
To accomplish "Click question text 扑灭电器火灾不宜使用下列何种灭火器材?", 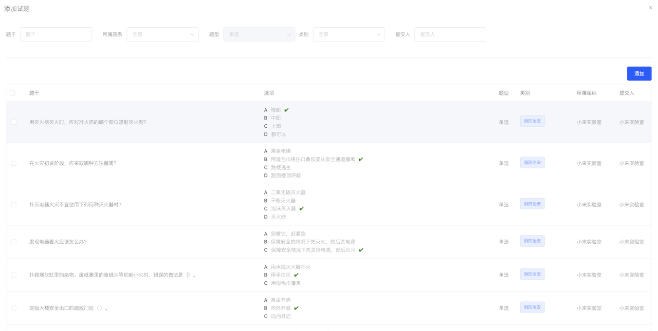I will pos(75,204).
